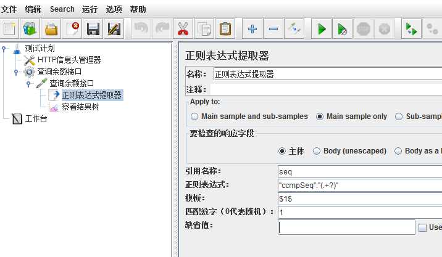The height and width of the screenshot is (257, 442).
Task: Click the 正则表达式 field with ccmpSeq
Action: [x=360, y=186]
